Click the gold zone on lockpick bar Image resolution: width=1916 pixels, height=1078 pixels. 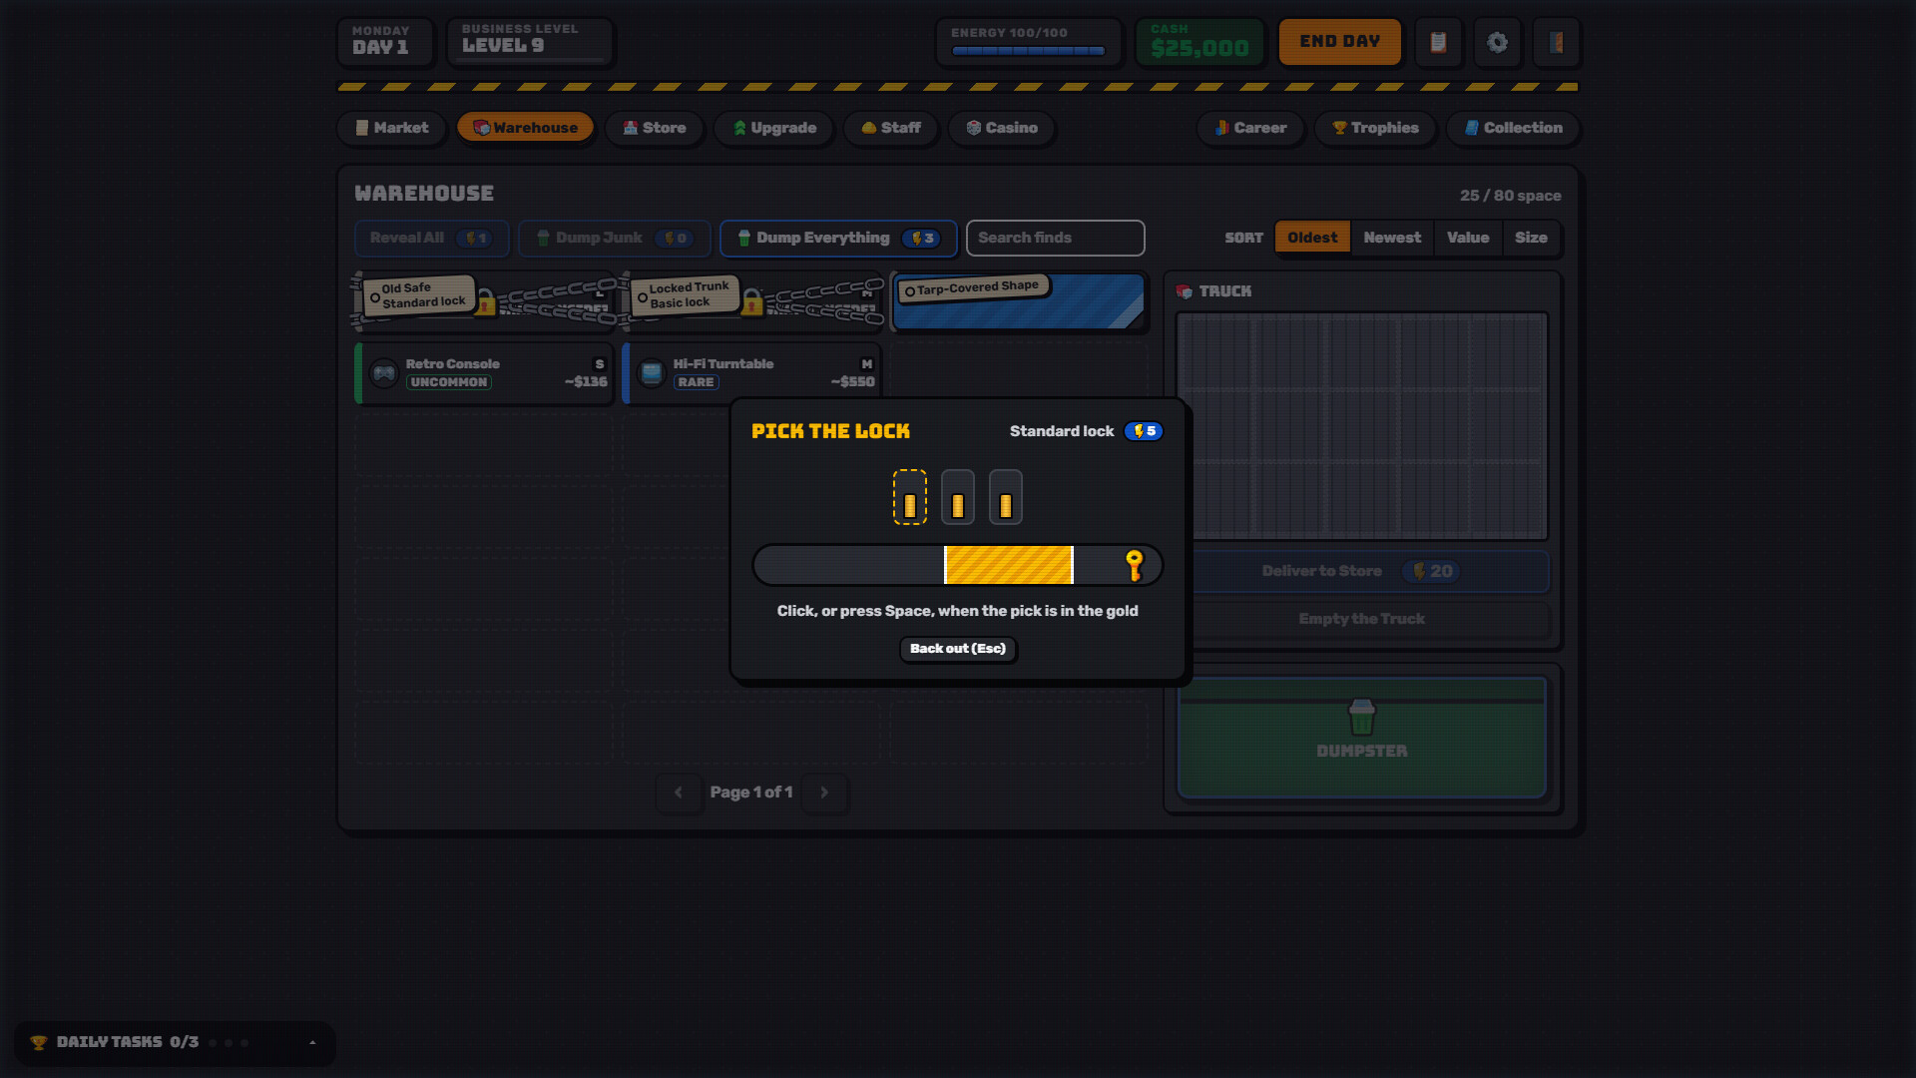(1008, 565)
